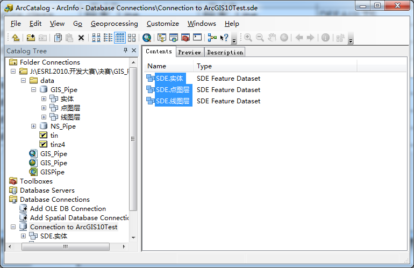Click the Disconnect From Folder icon
The width and height of the screenshot is (414, 268).
42,38
